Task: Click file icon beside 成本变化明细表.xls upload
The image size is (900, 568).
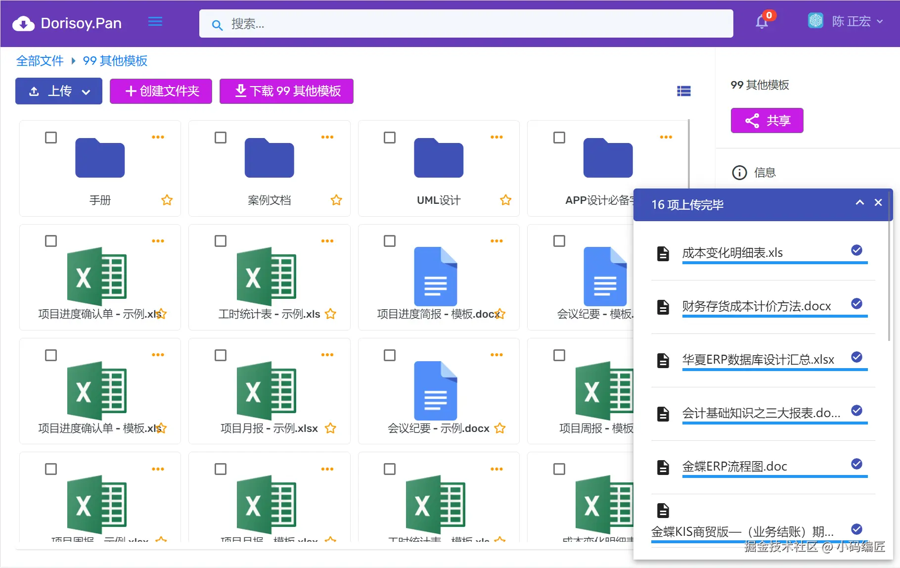Action: [x=663, y=253]
